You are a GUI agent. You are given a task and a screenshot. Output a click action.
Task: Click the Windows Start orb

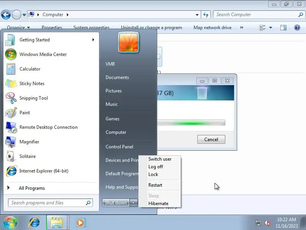coord(10,223)
